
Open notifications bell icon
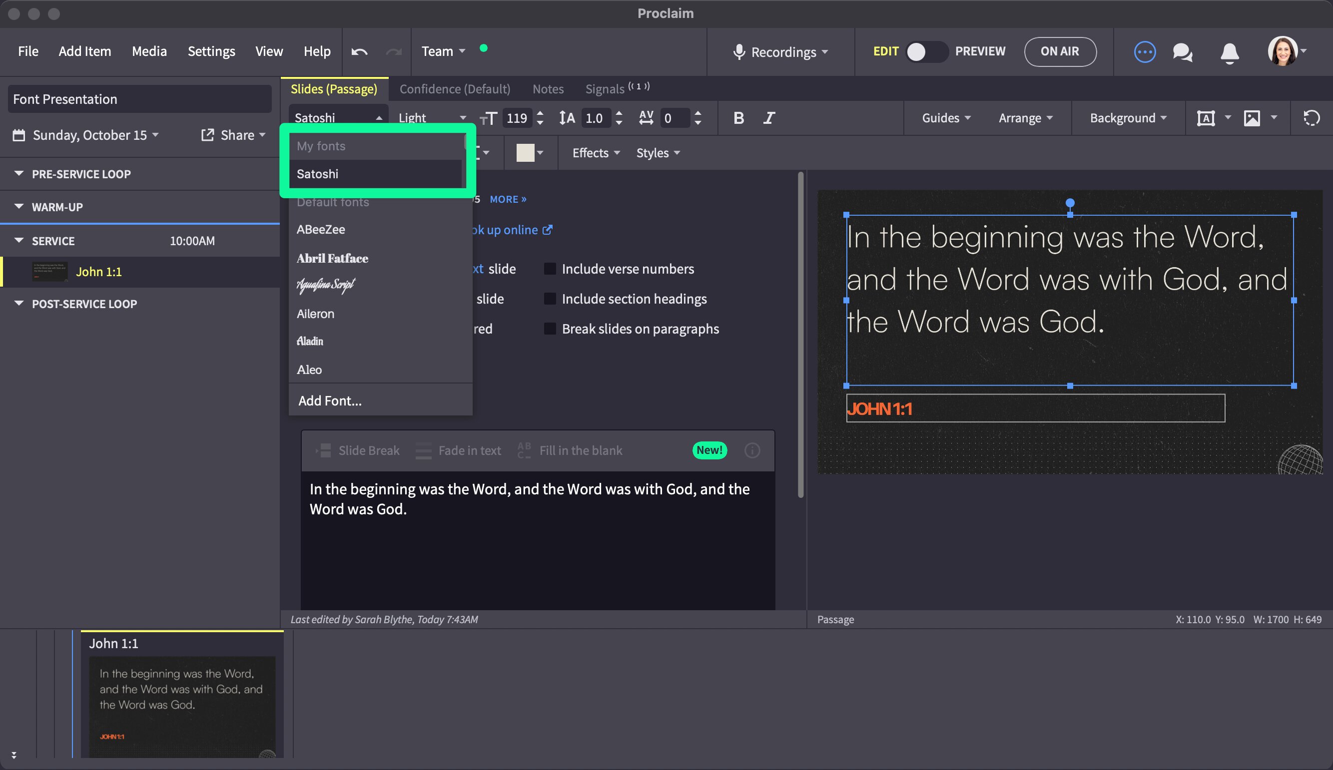(x=1229, y=53)
